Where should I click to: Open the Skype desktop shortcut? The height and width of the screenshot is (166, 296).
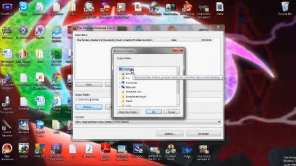pos(24,8)
